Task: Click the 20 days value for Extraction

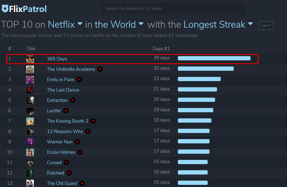Action: [162, 99]
